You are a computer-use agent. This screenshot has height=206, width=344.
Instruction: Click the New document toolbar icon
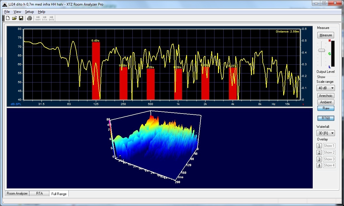coord(8,18)
